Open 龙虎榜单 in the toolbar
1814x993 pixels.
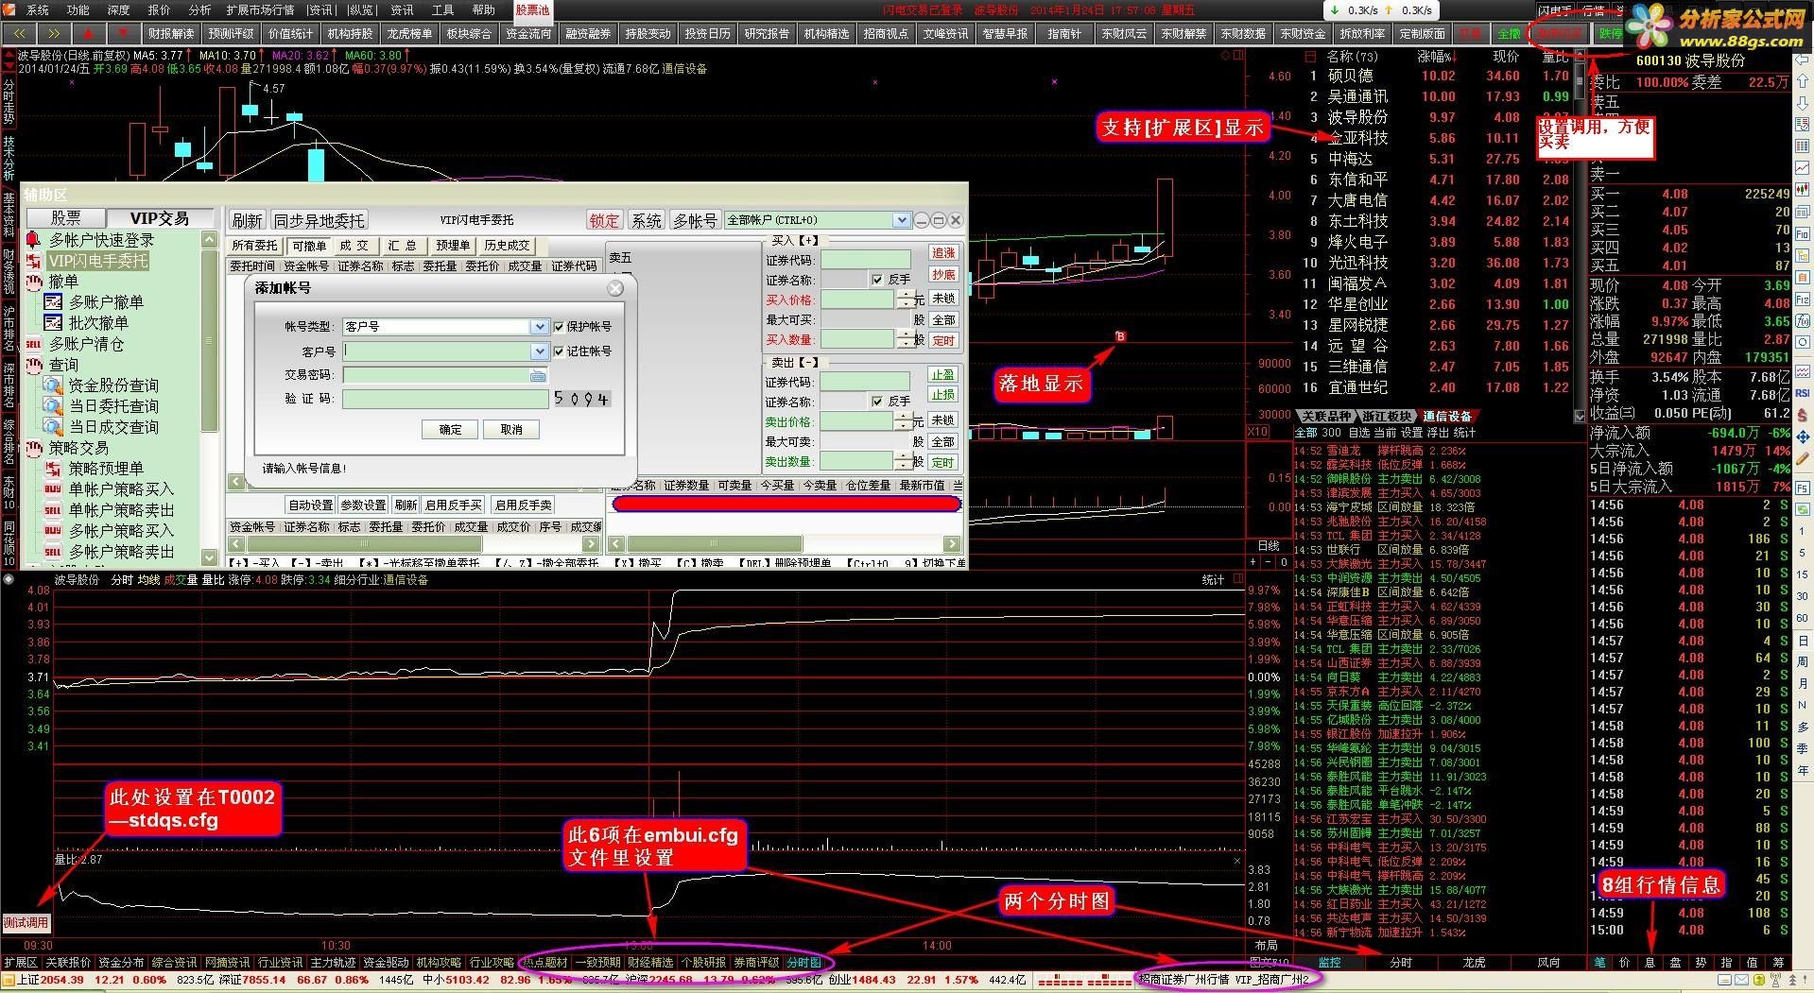409,33
